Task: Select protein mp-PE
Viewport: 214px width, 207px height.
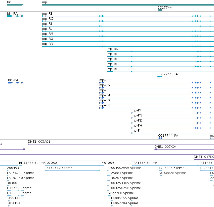Action: point(173,123)
